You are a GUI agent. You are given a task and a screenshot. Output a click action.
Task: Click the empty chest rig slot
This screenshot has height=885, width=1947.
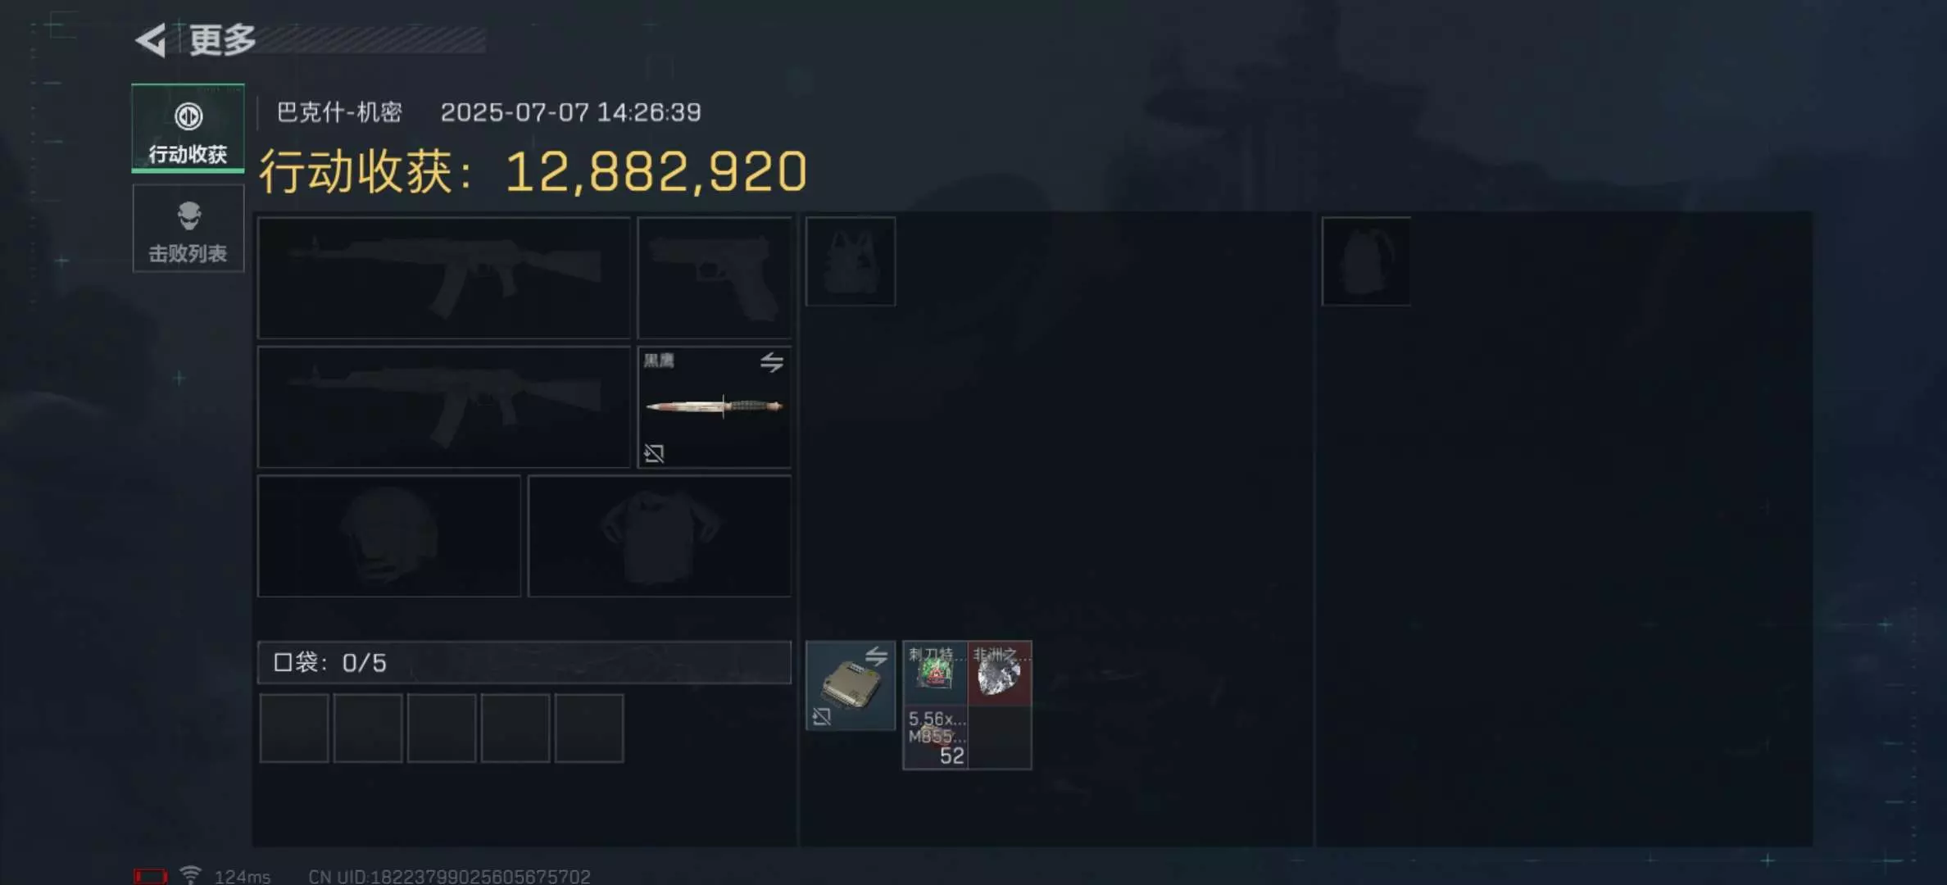850,261
